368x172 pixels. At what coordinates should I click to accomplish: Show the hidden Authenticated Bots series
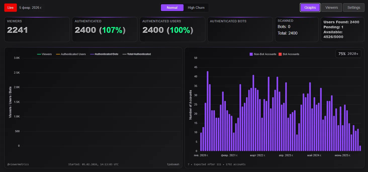point(104,54)
